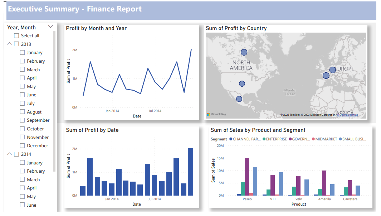Select December in the slicer list
The image size is (381, 216).
coord(22,146)
